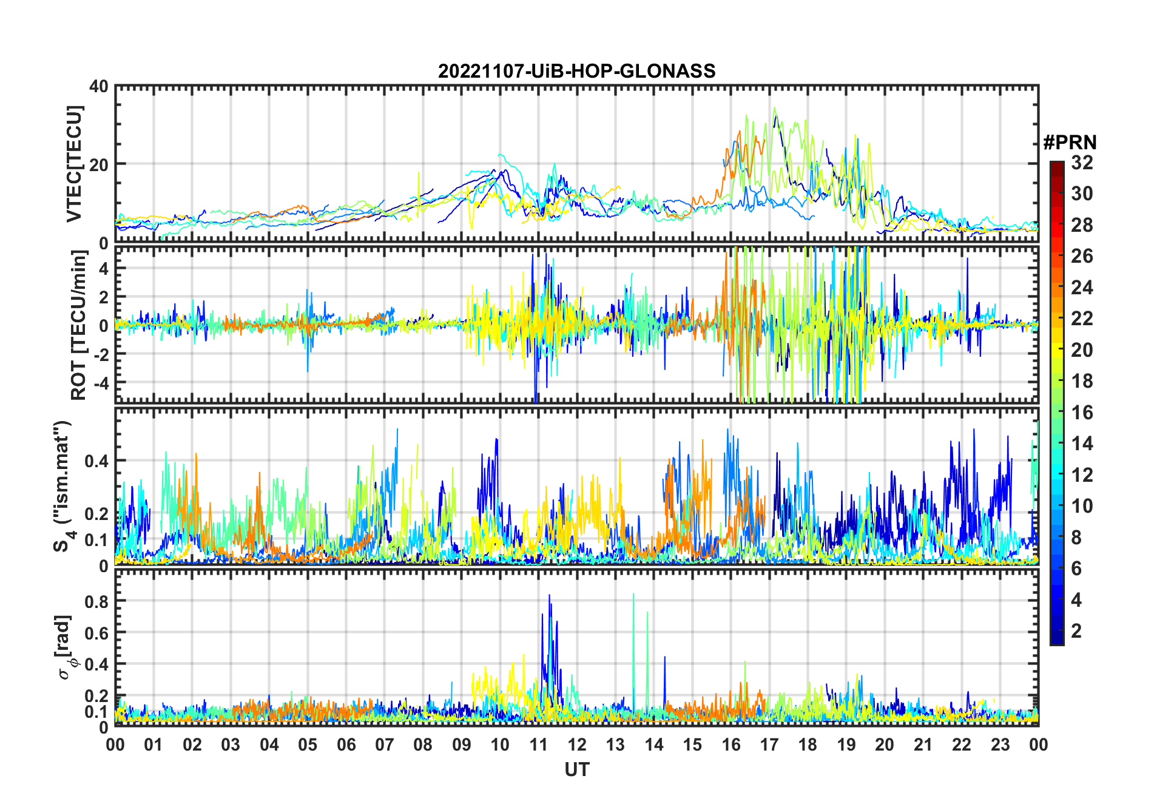This screenshot has height=807, width=1154.
Task: Click colorbar tick label 26
Action: [1082, 255]
